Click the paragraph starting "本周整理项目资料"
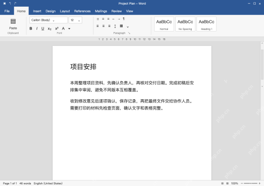This screenshot has height=186, width=264. click(x=132, y=86)
